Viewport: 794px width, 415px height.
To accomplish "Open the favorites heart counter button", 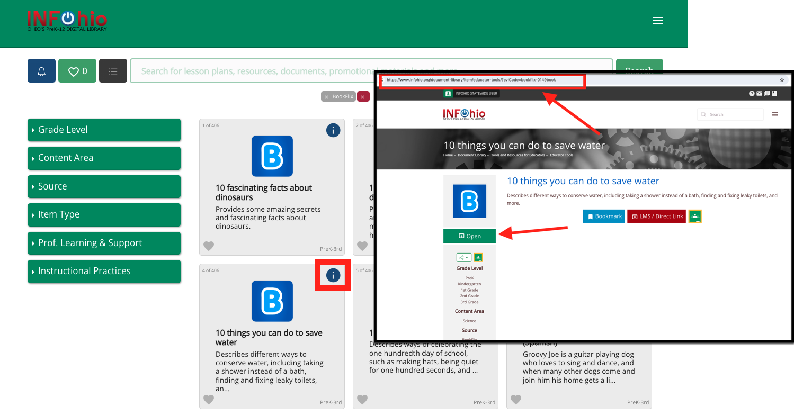I will 77,71.
